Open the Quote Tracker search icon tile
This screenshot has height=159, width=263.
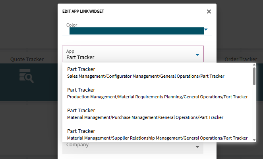point(27,75)
